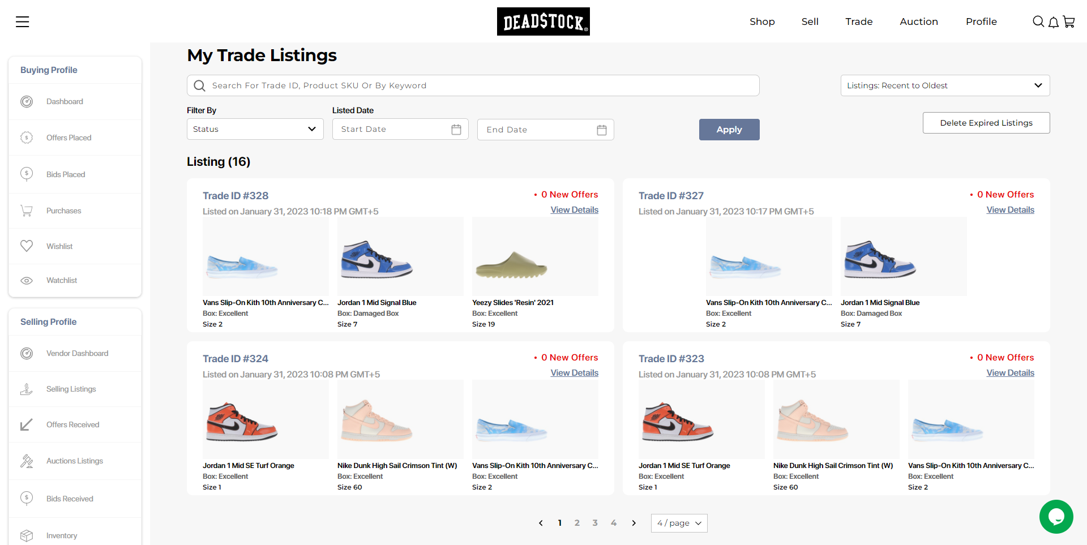The width and height of the screenshot is (1087, 545).
Task: Click Delete Expired Listings button
Action: click(x=986, y=123)
